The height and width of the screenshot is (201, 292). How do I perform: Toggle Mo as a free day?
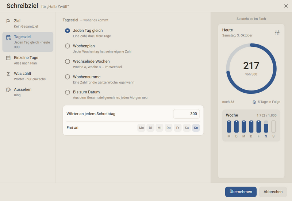(x=141, y=128)
